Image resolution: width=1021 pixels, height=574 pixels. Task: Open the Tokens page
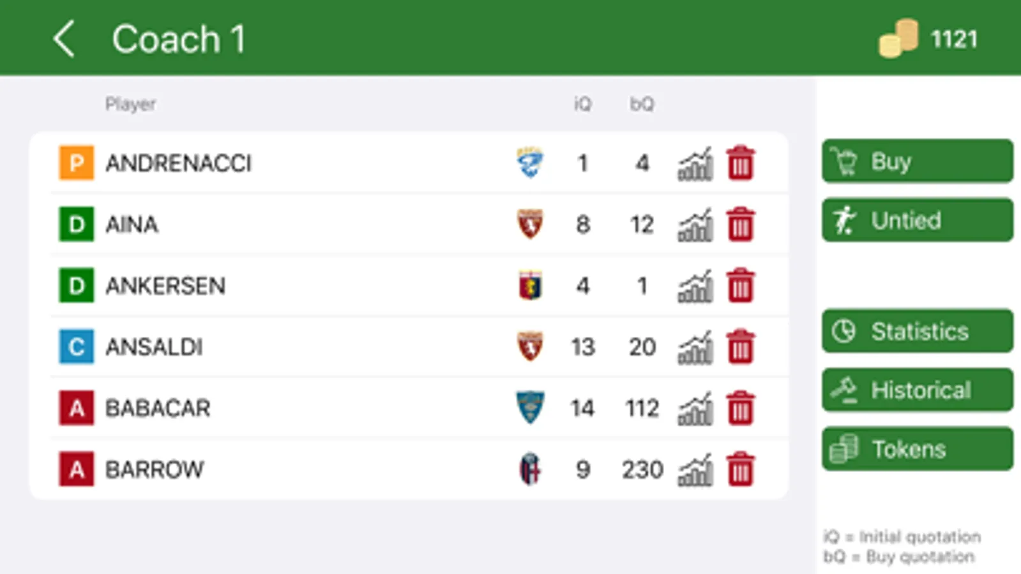point(917,449)
